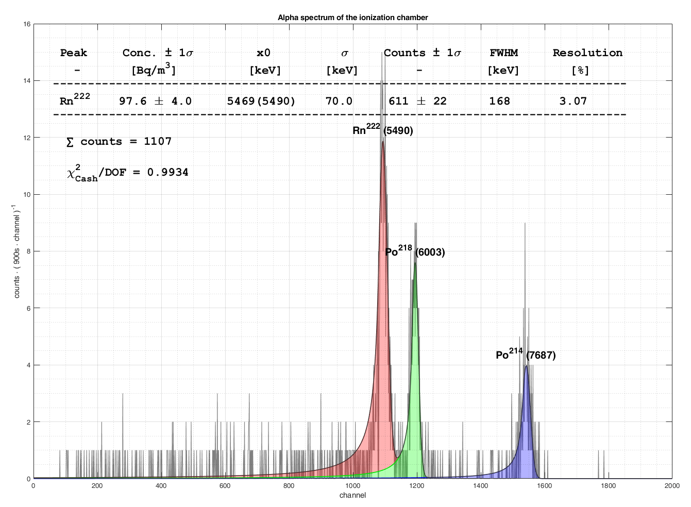Click the 'FWHM' column header
The width and height of the screenshot is (691, 507).
click(503, 53)
